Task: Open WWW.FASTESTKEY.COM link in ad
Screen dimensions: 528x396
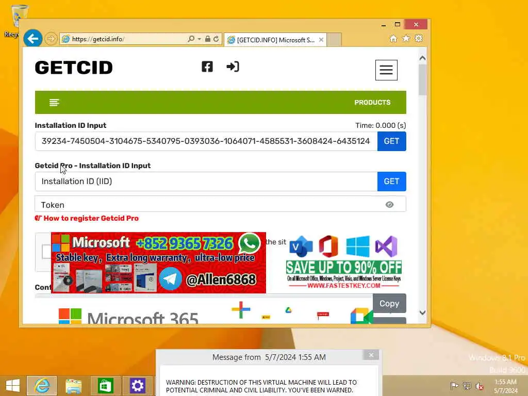Action: coord(344,286)
